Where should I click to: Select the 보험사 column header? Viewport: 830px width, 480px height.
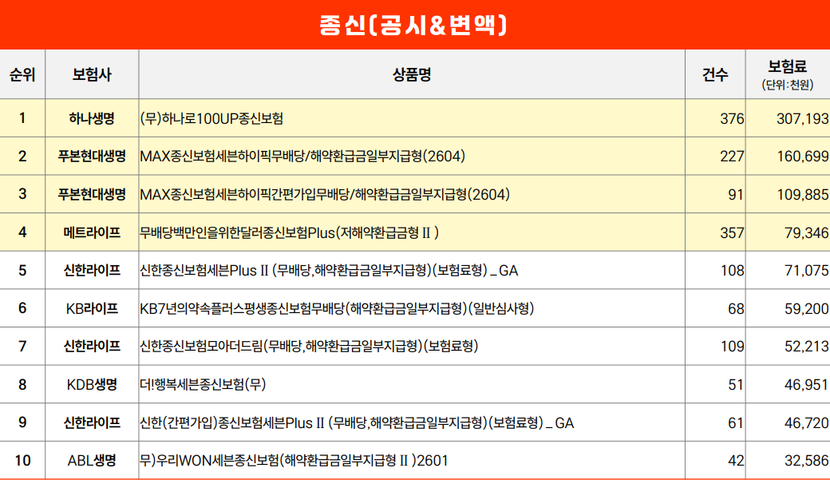coord(92,75)
